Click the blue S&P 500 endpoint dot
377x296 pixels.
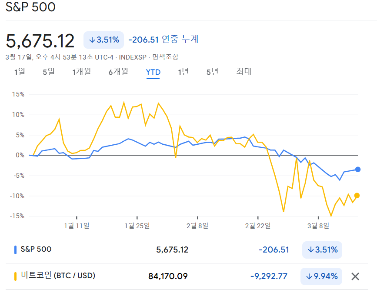[x=358, y=170]
